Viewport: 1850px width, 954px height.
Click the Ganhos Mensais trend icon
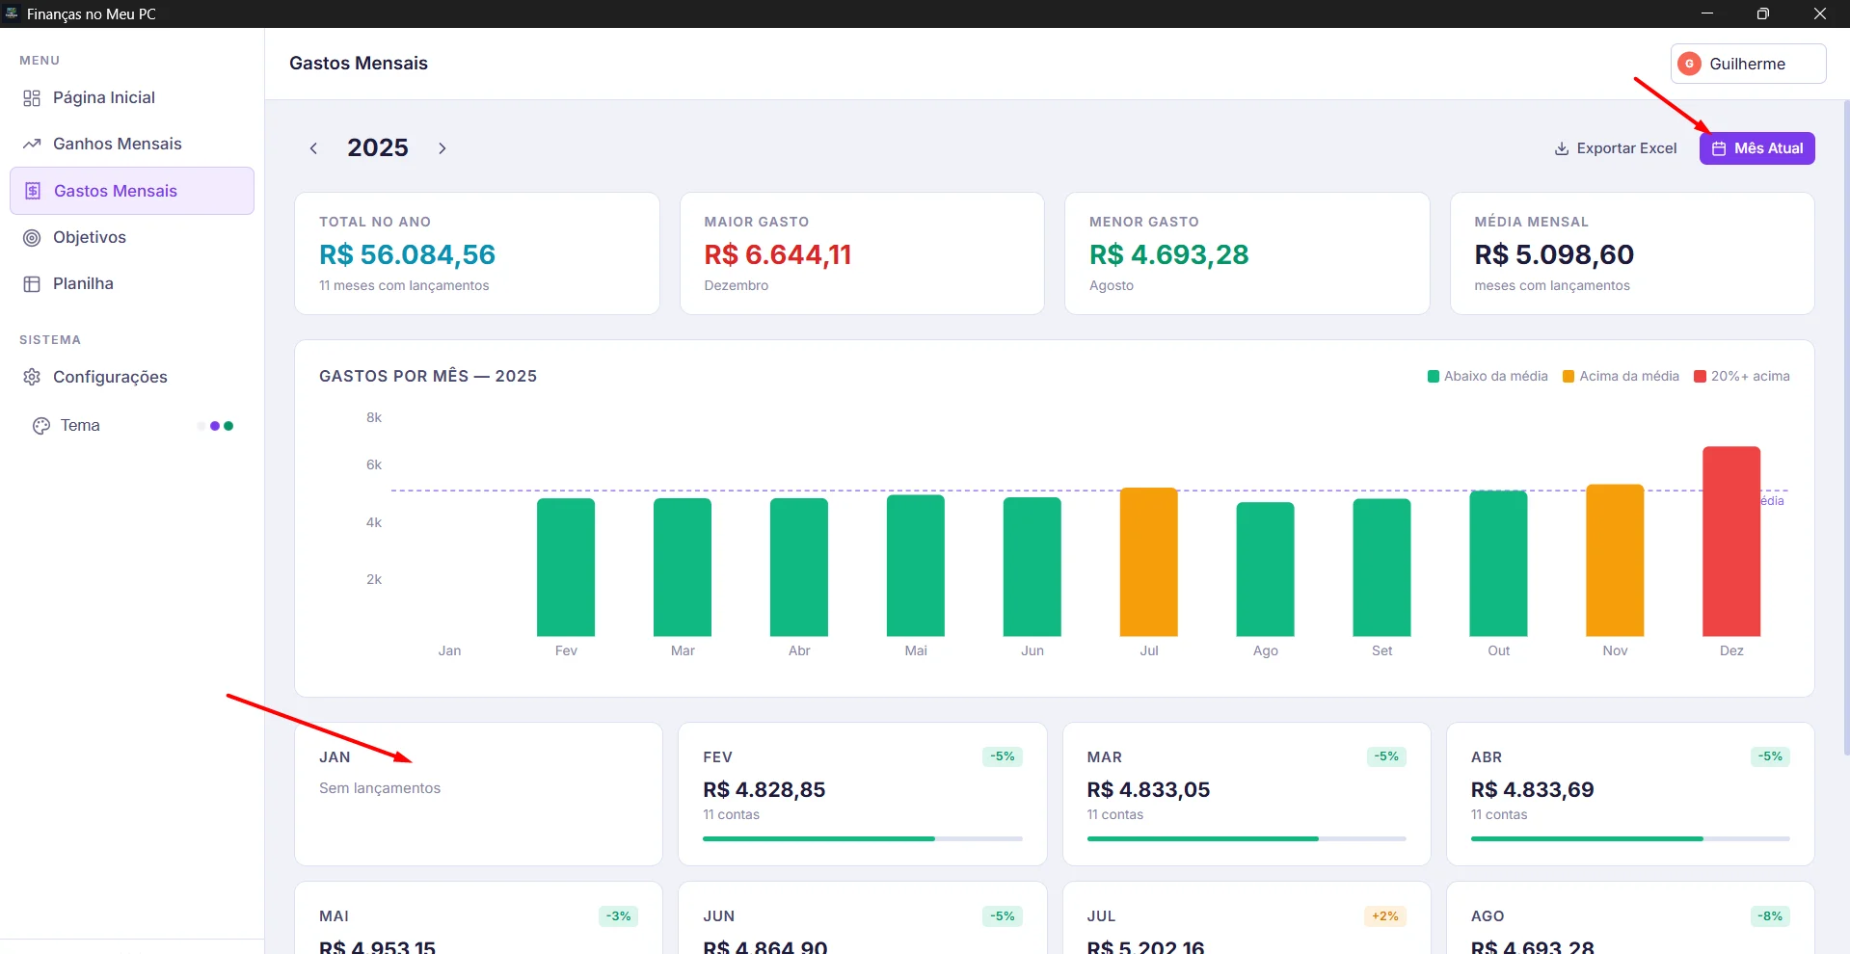coord(32,145)
